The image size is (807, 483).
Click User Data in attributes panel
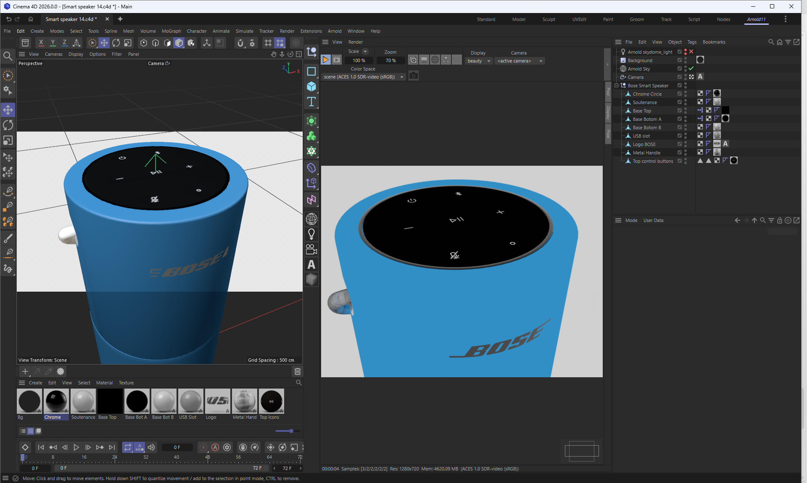653,220
